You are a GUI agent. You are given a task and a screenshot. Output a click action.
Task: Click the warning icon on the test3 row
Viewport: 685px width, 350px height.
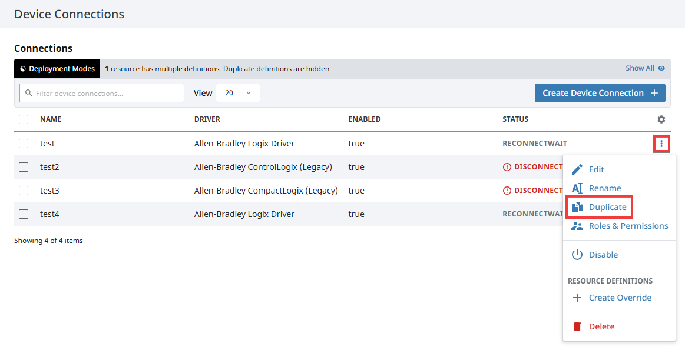tap(507, 190)
